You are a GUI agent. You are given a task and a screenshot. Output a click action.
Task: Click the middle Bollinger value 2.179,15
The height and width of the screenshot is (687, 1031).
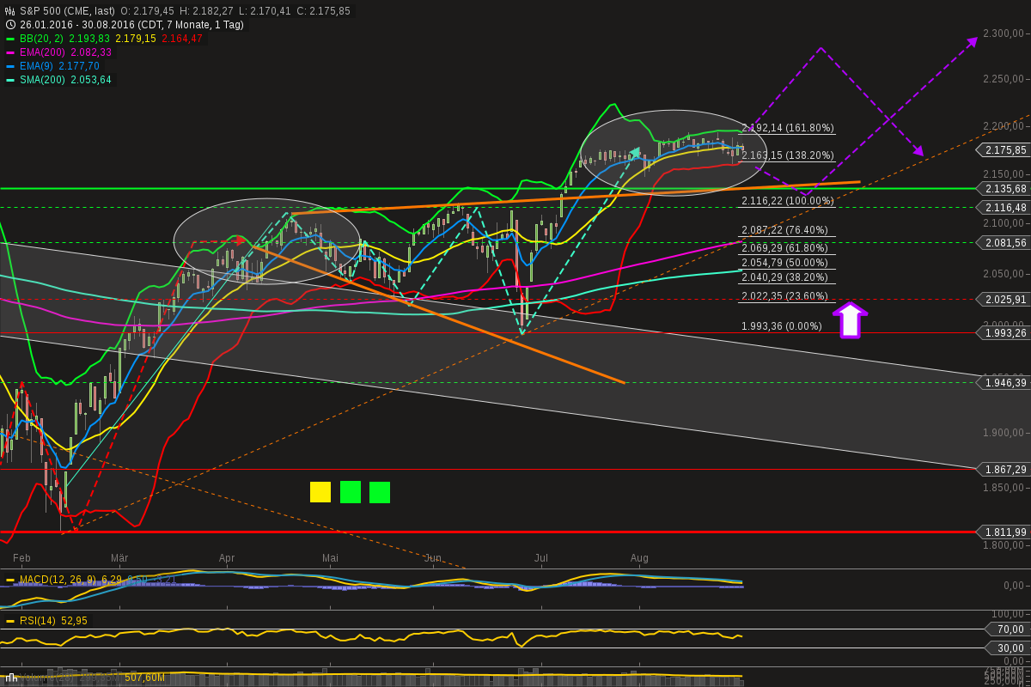pos(135,39)
